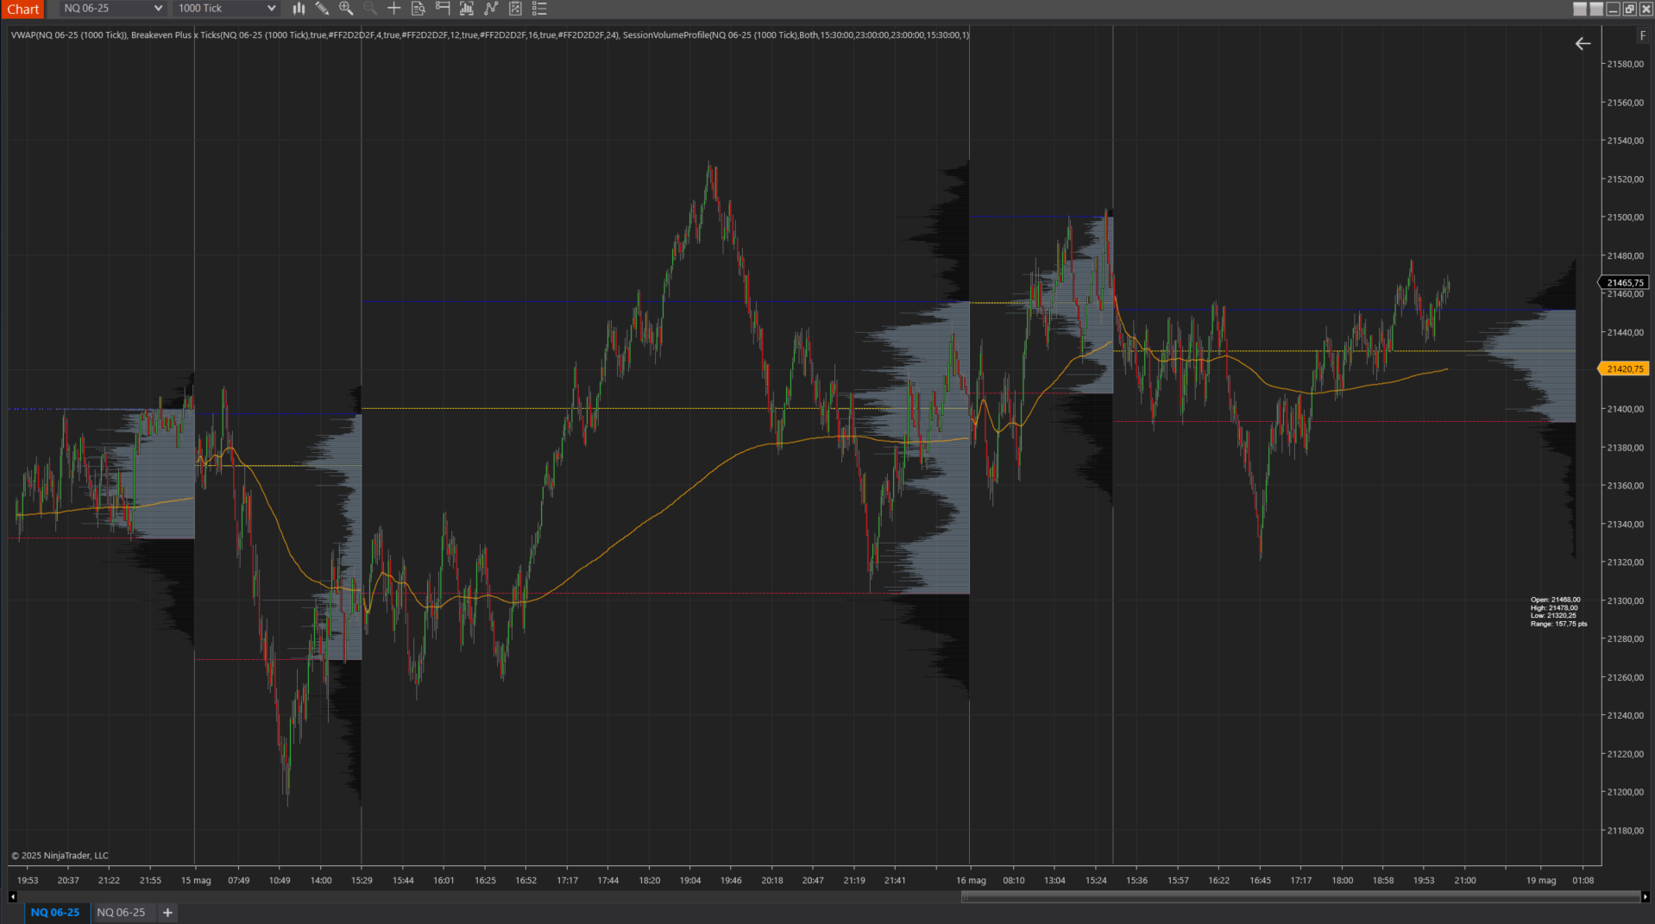Select the polyline drawing icon
The image size is (1655, 924).
pos(491,9)
